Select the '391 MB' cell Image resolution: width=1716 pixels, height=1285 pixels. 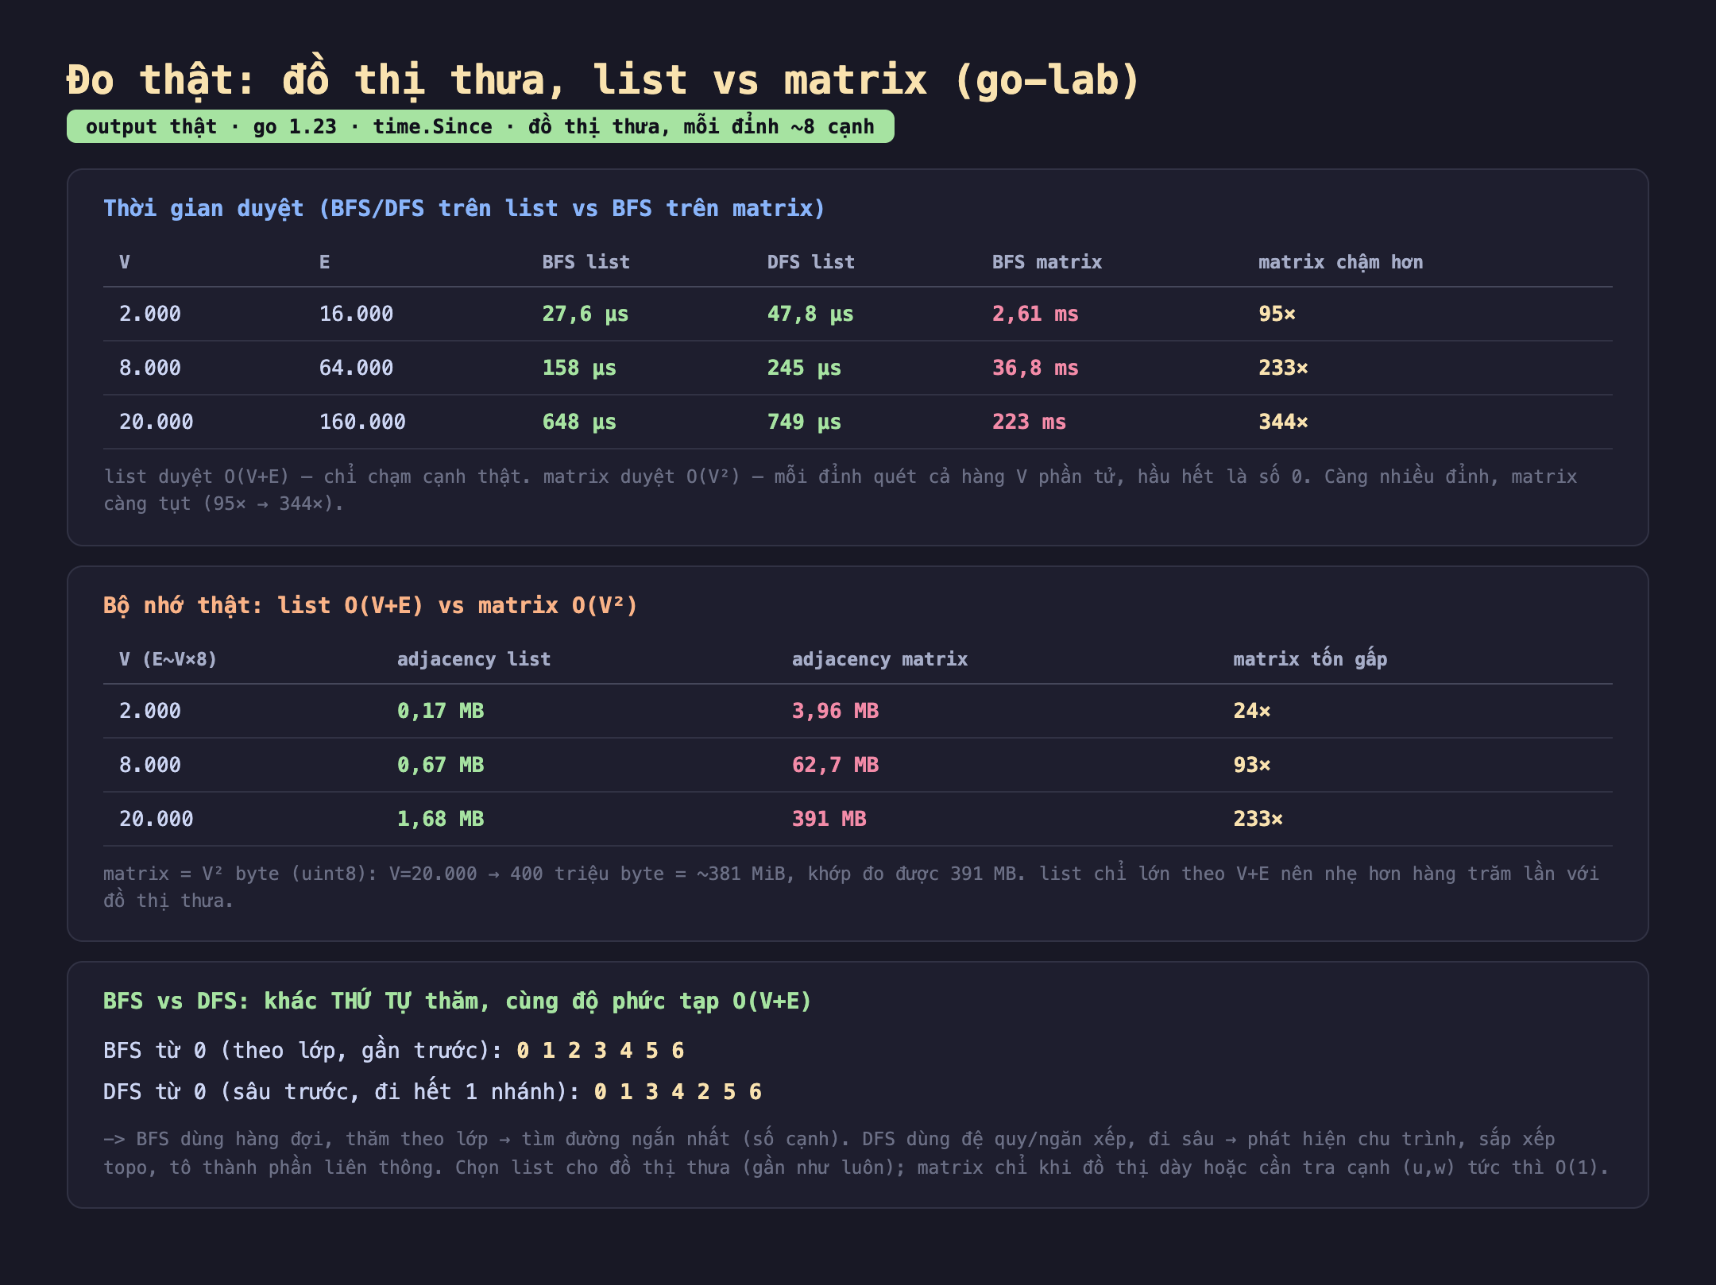click(829, 819)
